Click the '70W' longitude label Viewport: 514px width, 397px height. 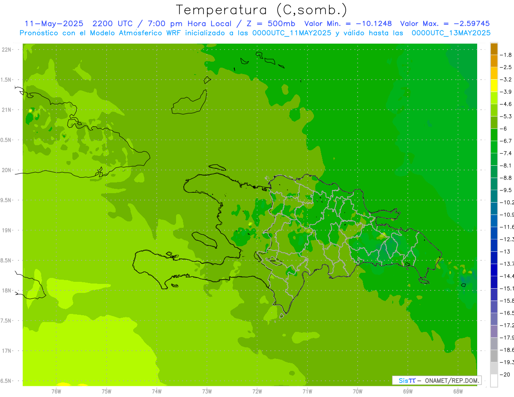[x=358, y=391]
